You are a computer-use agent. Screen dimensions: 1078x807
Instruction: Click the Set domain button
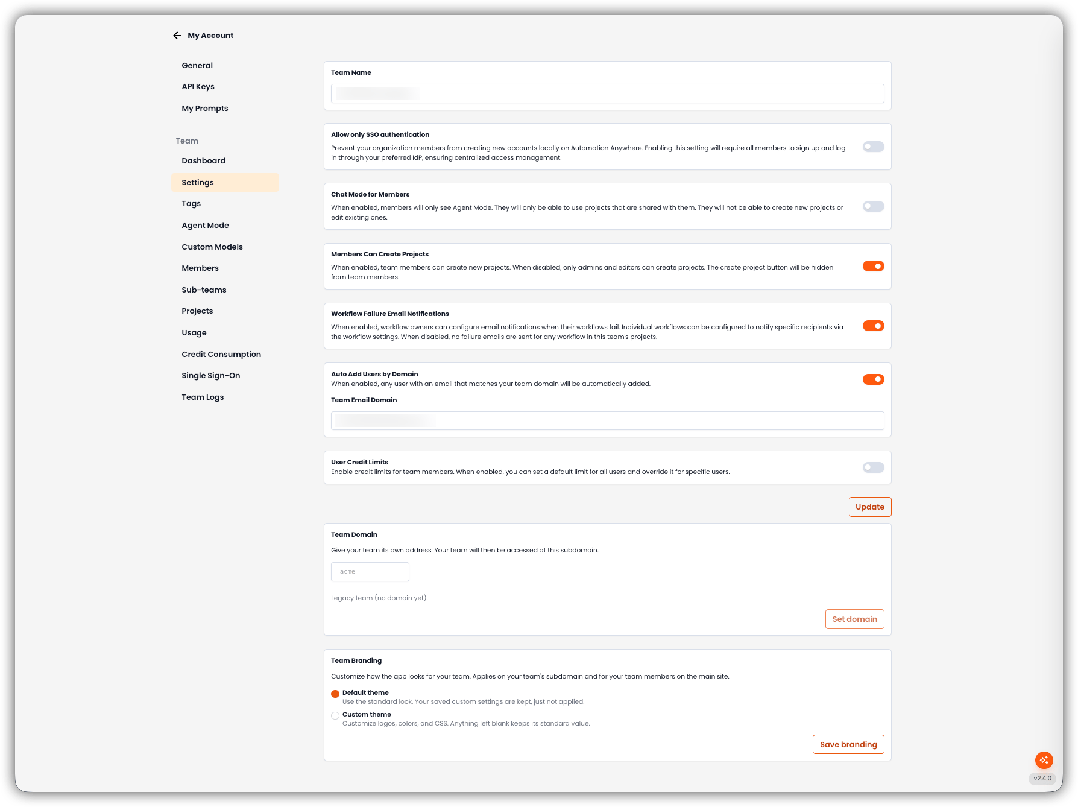854,619
